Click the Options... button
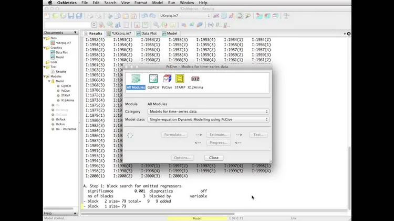 (x=182, y=158)
